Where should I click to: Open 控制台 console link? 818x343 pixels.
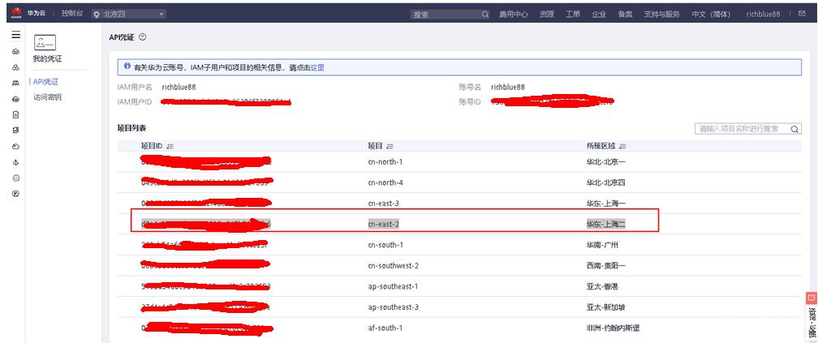coord(72,14)
